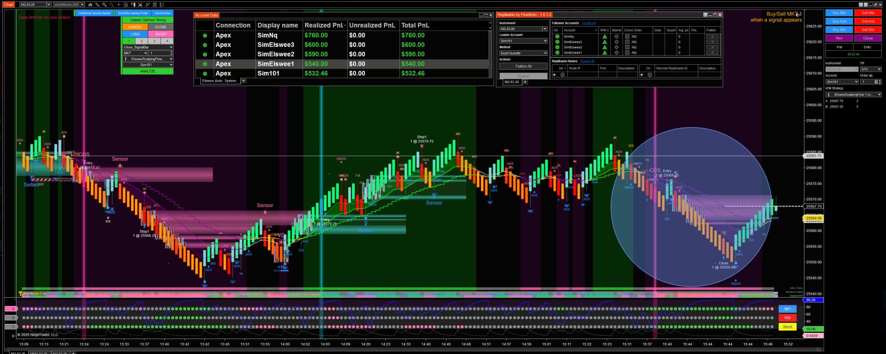Click the zoom in magnifier icon

[x=104, y=5]
